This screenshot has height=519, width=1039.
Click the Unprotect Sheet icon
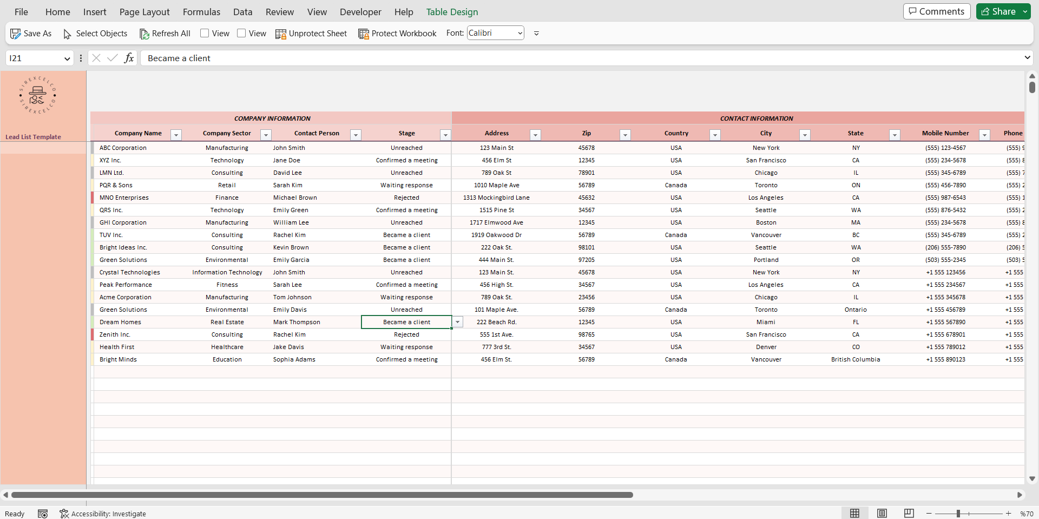point(281,34)
